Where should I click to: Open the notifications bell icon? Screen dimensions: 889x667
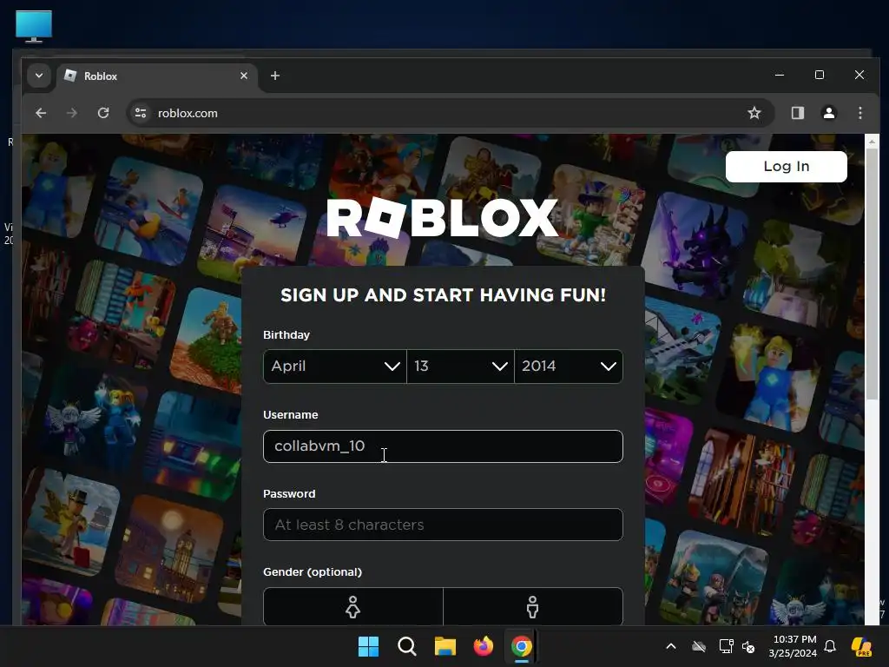[830, 646]
